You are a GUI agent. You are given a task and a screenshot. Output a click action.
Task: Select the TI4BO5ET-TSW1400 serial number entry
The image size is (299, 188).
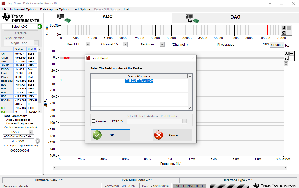pyautogui.click(x=139, y=80)
